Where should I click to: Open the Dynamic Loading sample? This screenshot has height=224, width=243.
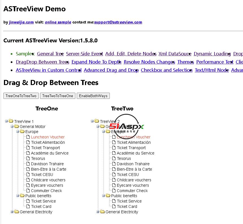point(212,54)
